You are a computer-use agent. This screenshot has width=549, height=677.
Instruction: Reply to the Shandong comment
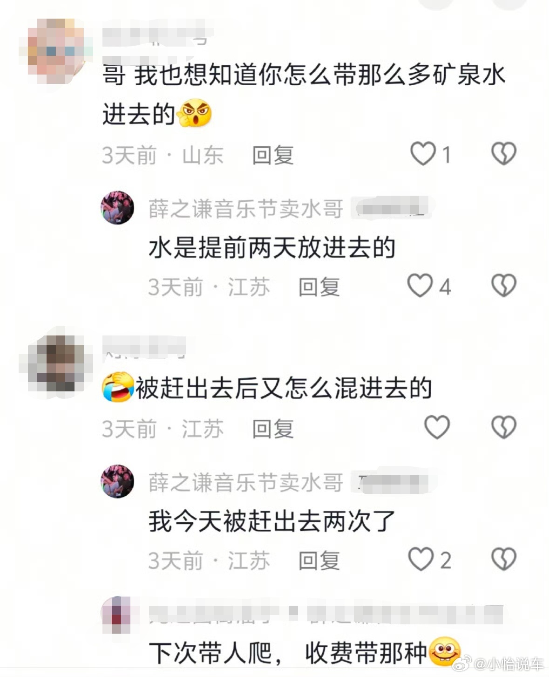(x=273, y=155)
